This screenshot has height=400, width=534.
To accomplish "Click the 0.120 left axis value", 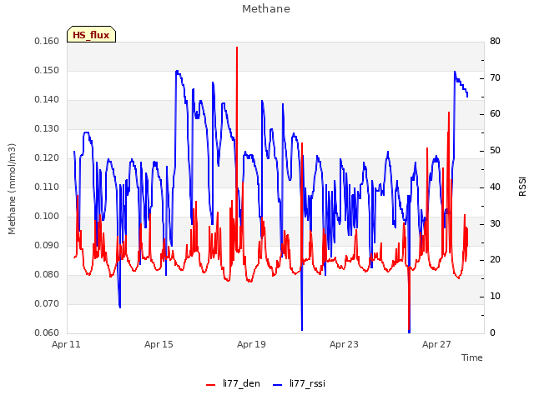I will point(47,157).
